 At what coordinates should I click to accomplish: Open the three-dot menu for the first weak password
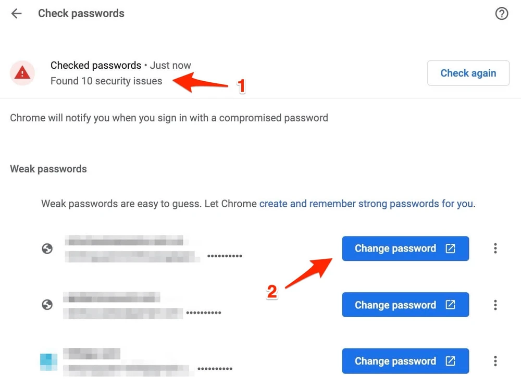pyautogui.click(x=495, y=248)
